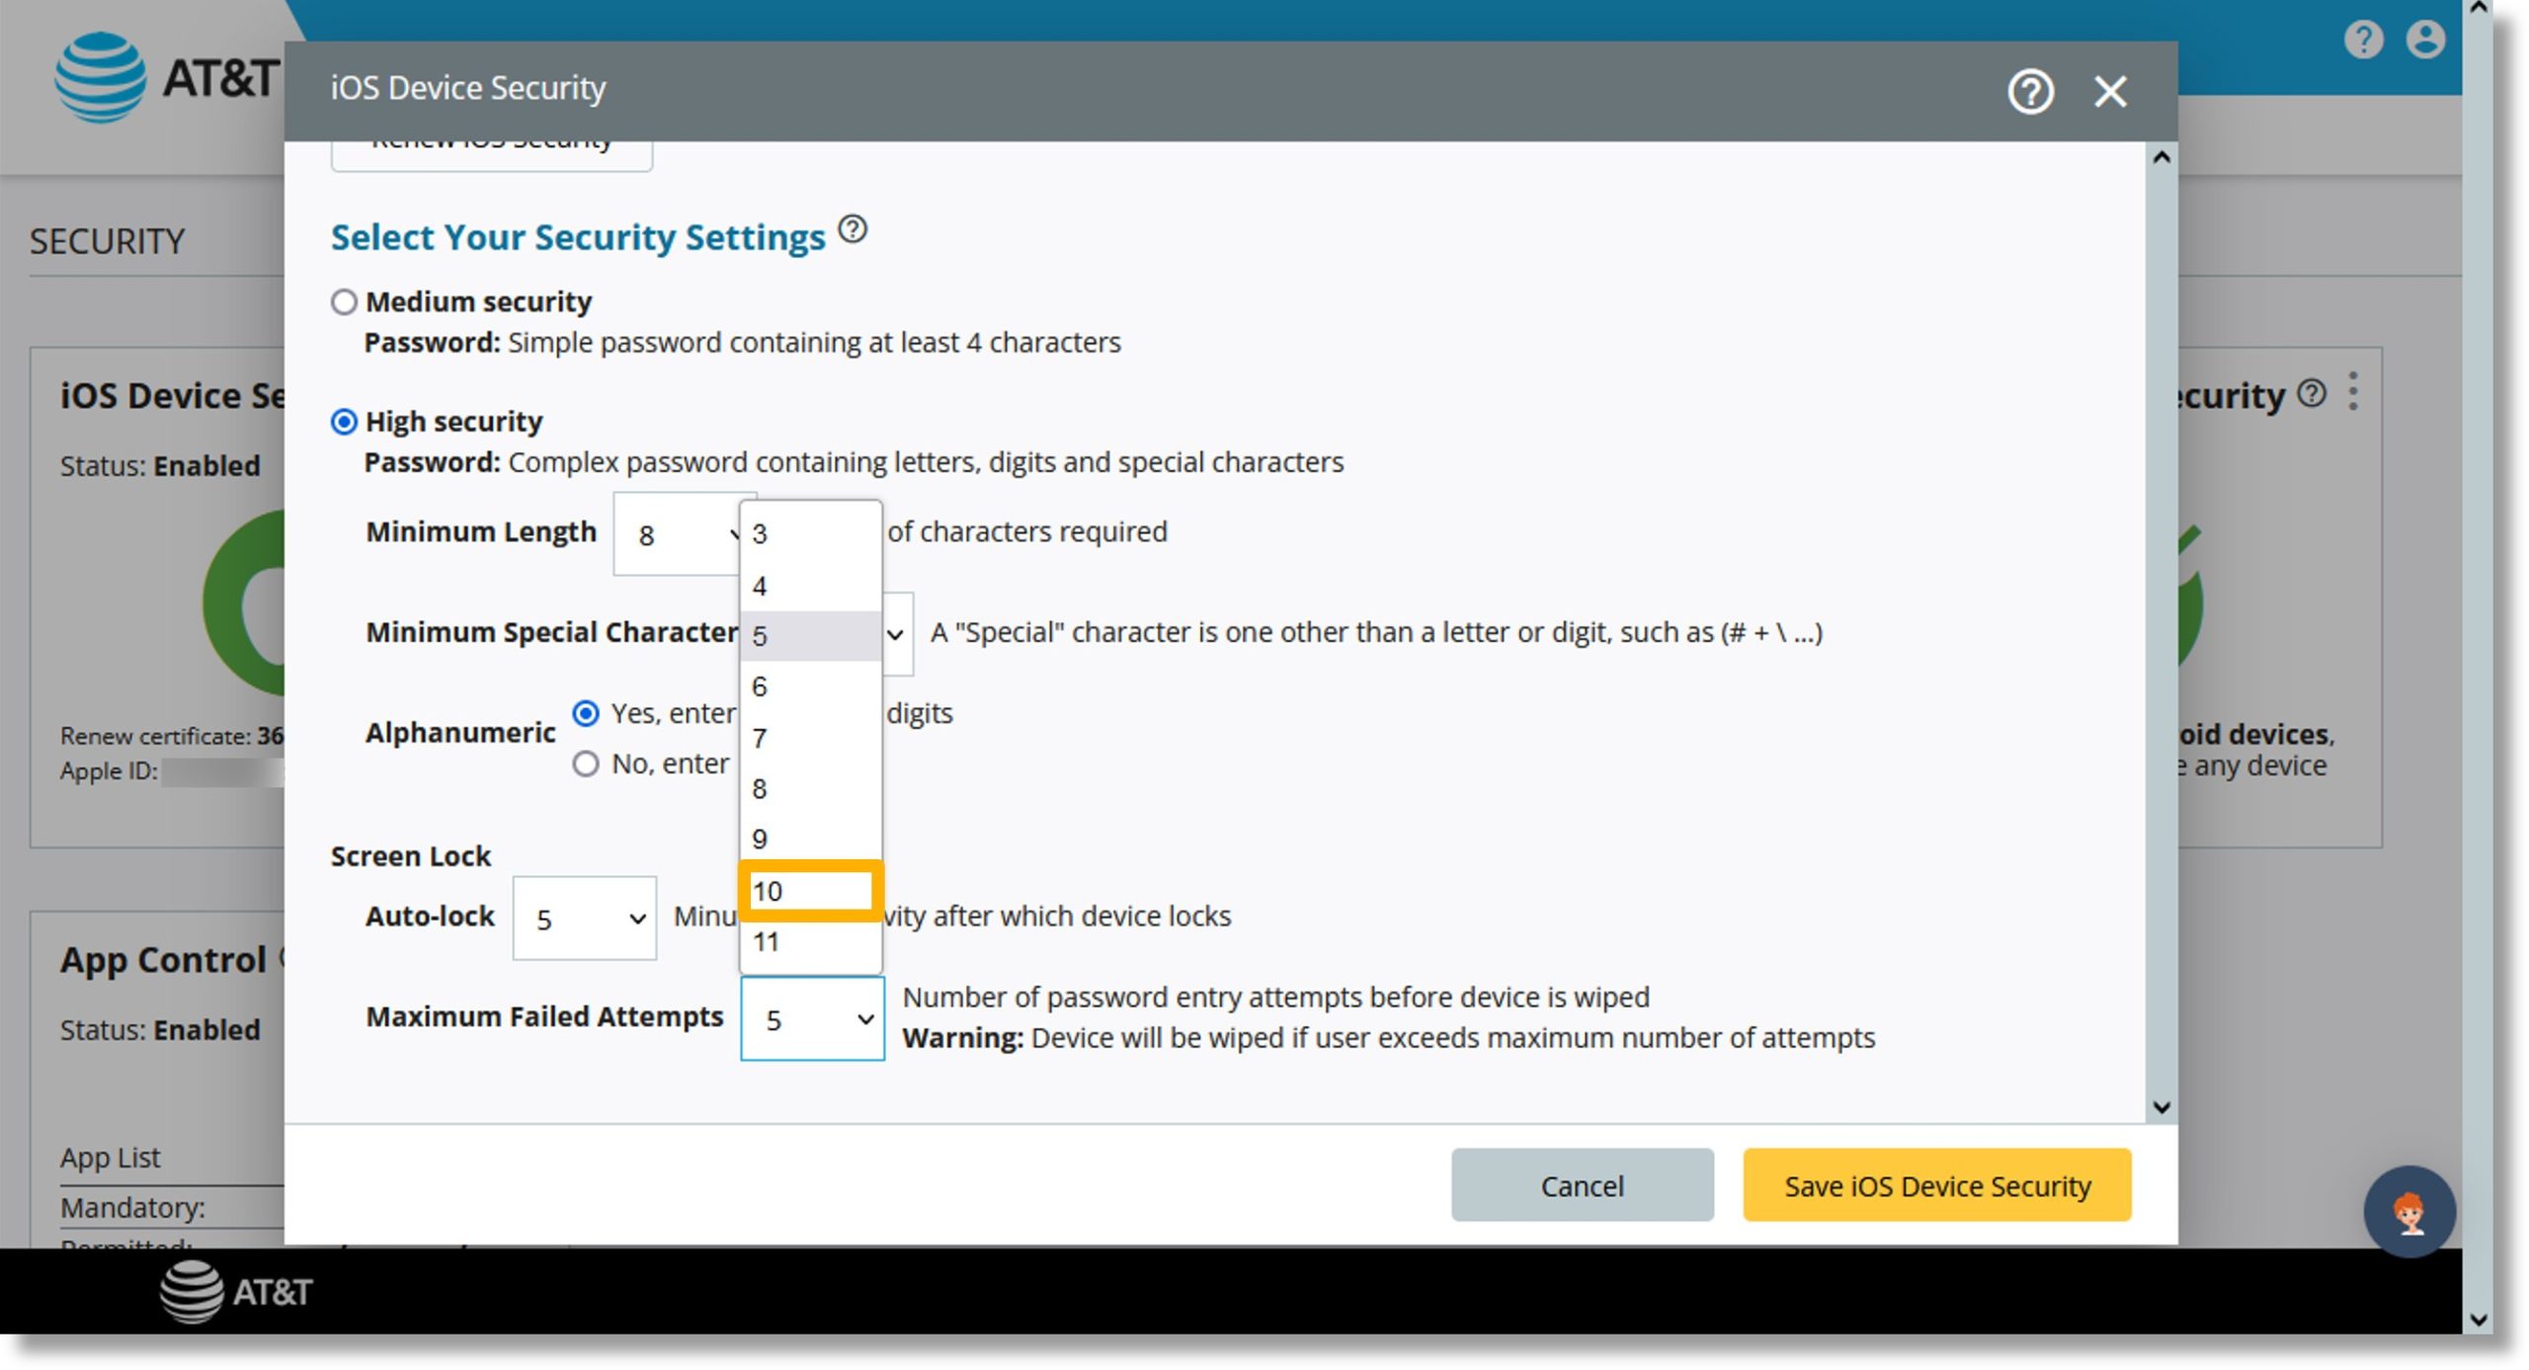
Task: Click the Warning device wiped text
Action: coord(1388,1038)
